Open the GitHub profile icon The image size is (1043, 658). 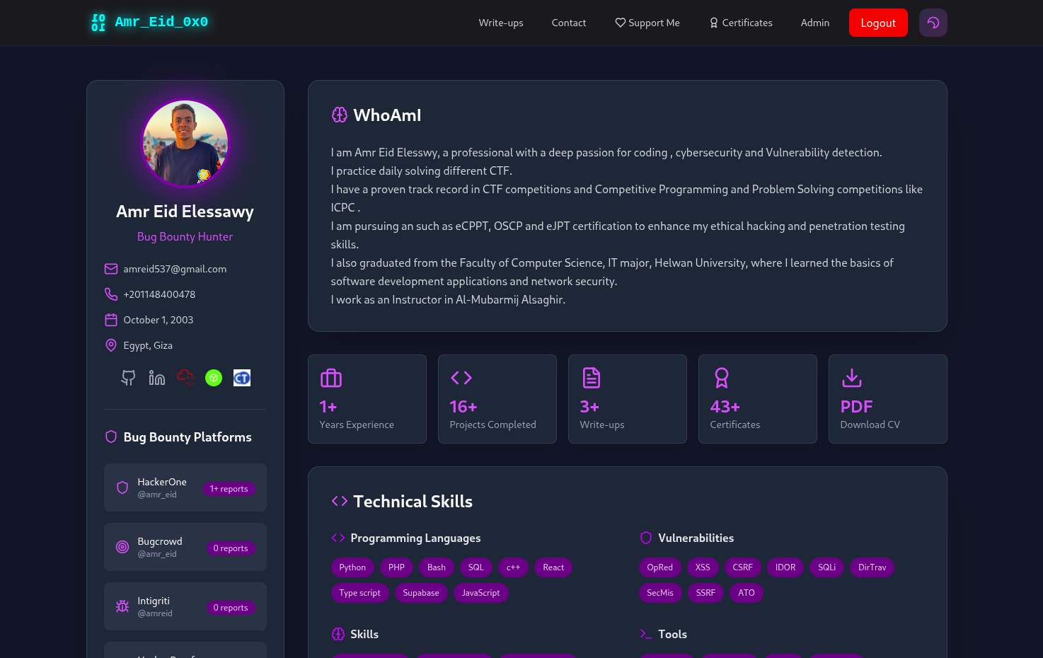[x=128, y=378]
